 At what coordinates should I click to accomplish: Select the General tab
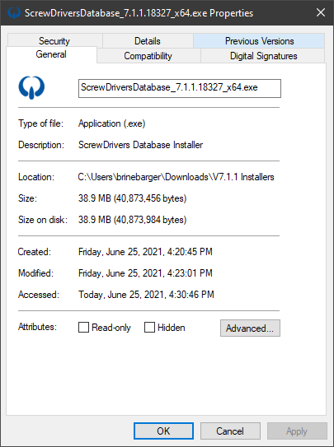[51, 54]
